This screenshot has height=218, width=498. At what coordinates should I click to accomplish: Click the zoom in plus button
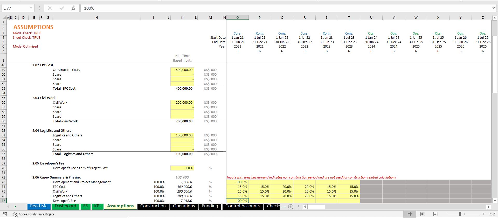pos(483,214)
